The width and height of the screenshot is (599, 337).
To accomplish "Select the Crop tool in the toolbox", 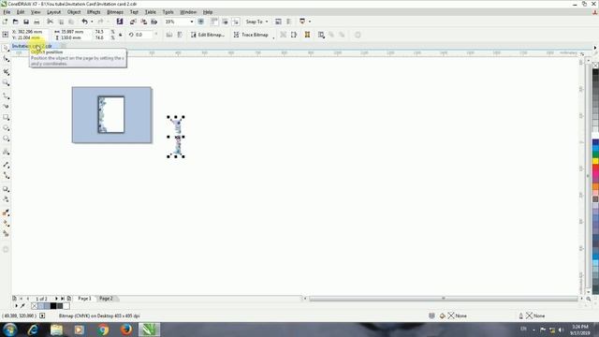I will point(6,72).
